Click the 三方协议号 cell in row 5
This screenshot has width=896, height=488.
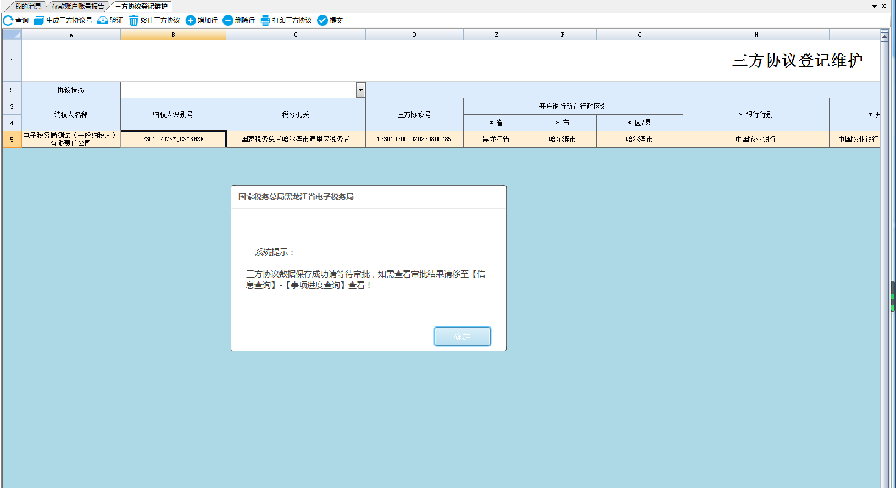(414, 139)
